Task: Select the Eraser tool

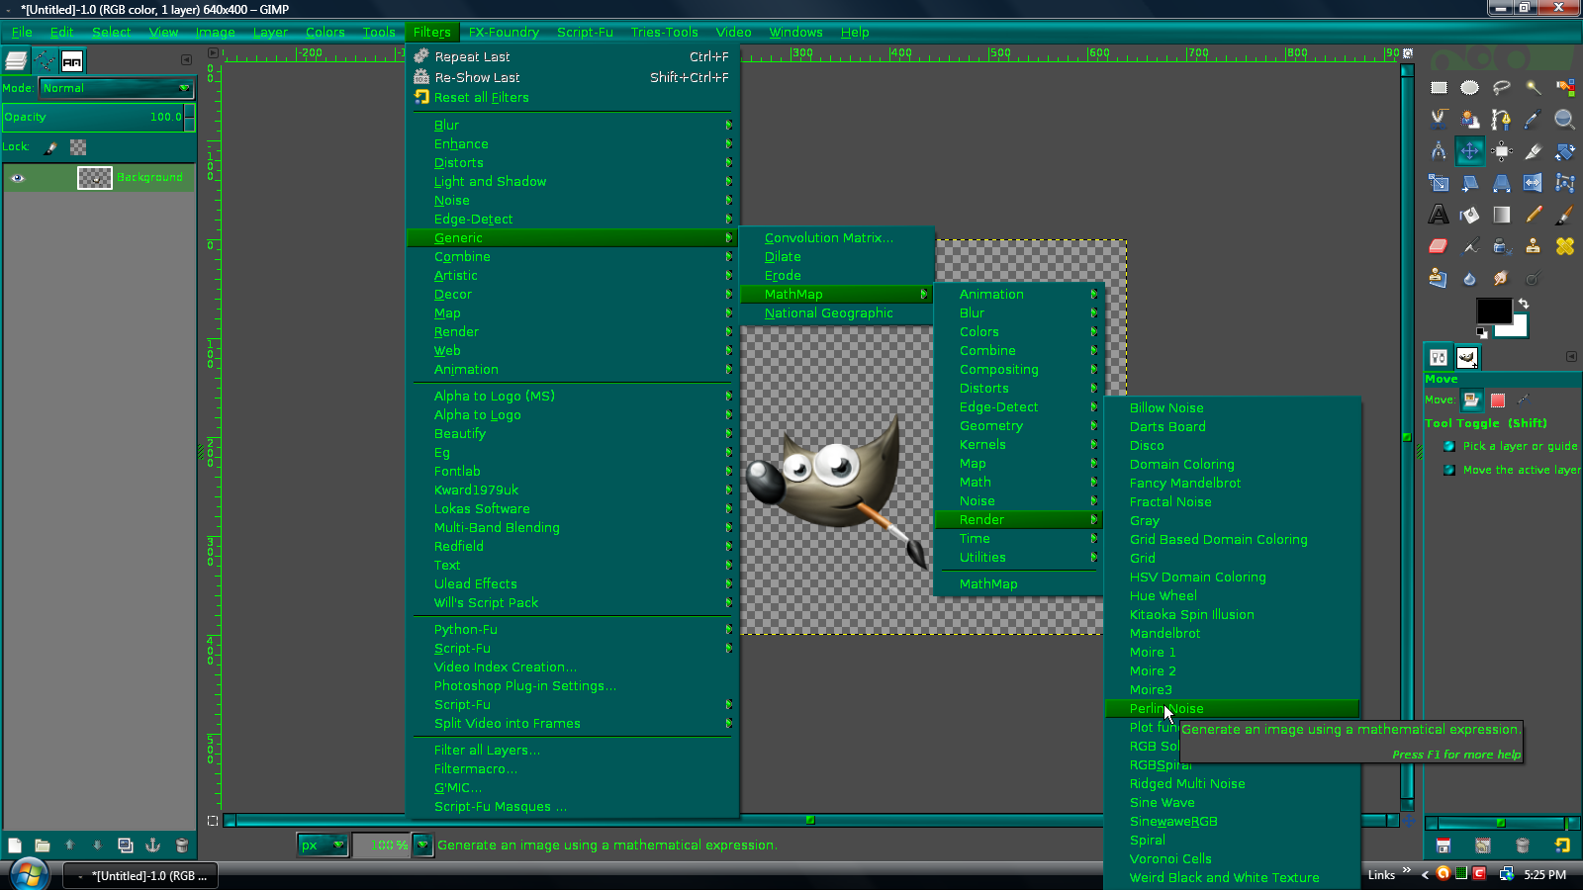Action: pyautogui.click(x=1439, y=246)
